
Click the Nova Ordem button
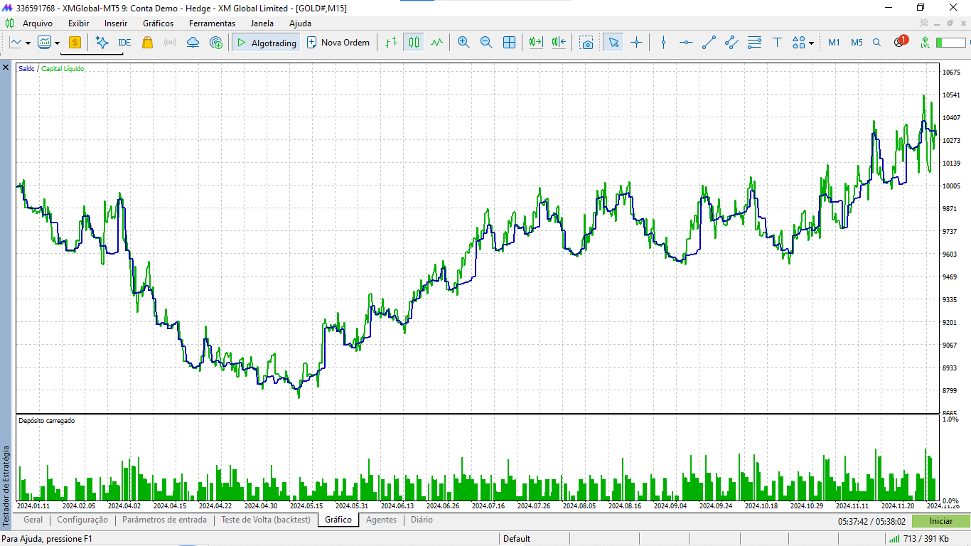338,43
